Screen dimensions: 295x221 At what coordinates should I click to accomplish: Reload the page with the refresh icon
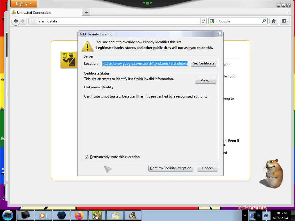pos(203,21)
